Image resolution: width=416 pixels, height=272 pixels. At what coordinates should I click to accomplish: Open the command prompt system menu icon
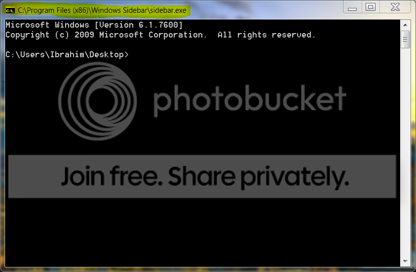point(10,10)
